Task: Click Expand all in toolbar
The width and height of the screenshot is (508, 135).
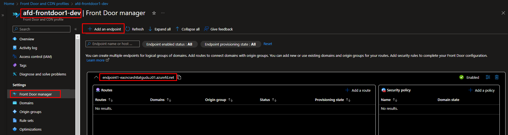Action: point(160,29)
